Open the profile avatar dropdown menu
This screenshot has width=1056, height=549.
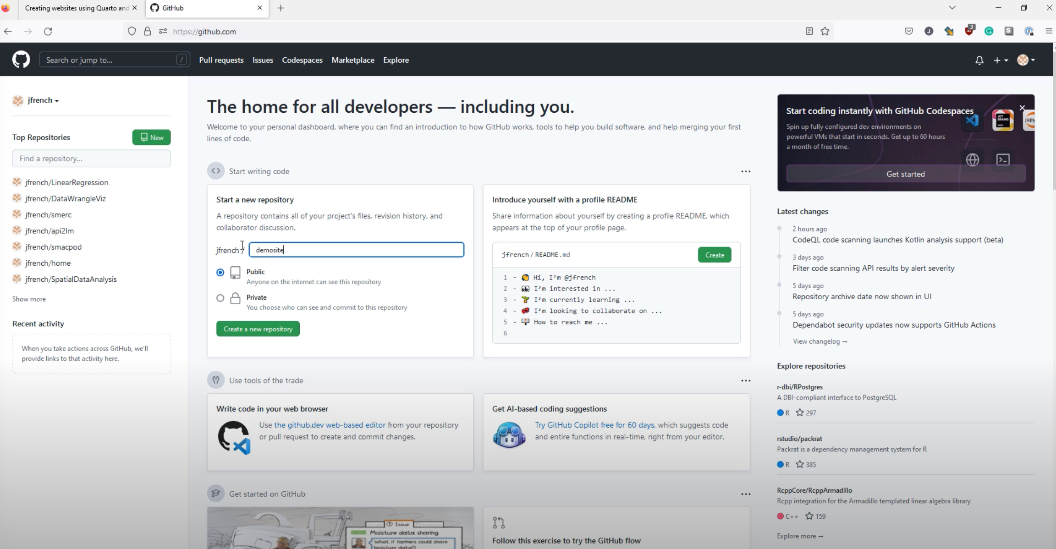1026,60
